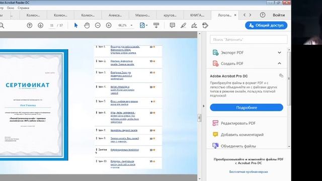
Task: Add a sticky note comment
Action: pos(172,26)
